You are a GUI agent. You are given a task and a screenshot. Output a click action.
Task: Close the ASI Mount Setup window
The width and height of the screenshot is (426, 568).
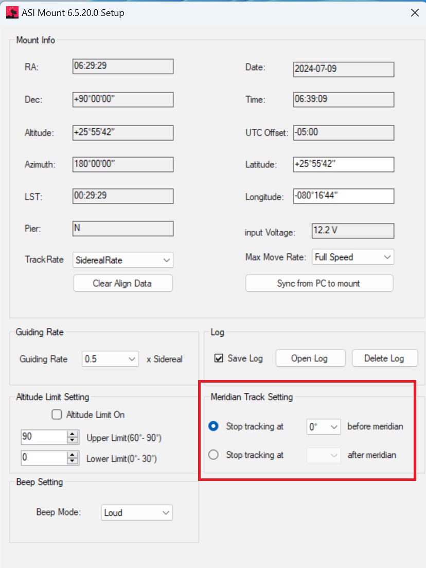tap(415, 13)
